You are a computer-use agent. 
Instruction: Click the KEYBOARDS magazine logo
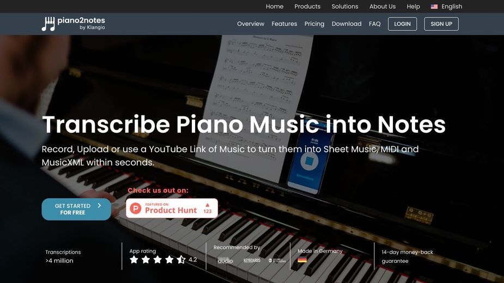tap(252, 260)
